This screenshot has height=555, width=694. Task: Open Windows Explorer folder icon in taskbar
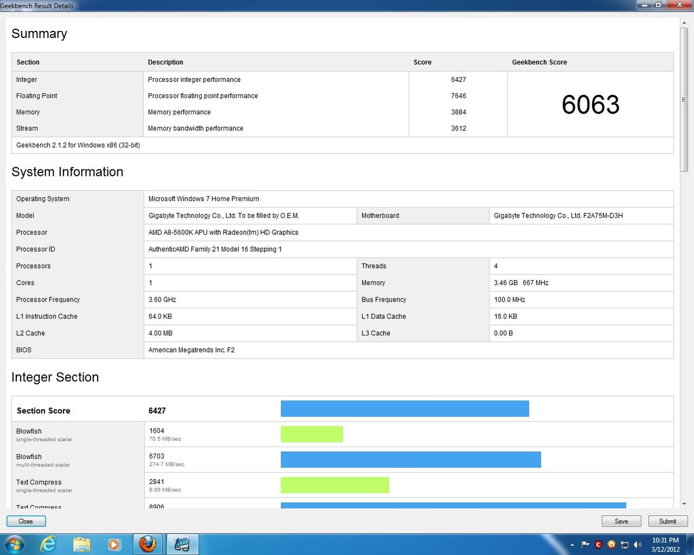[x=81, y=544]
